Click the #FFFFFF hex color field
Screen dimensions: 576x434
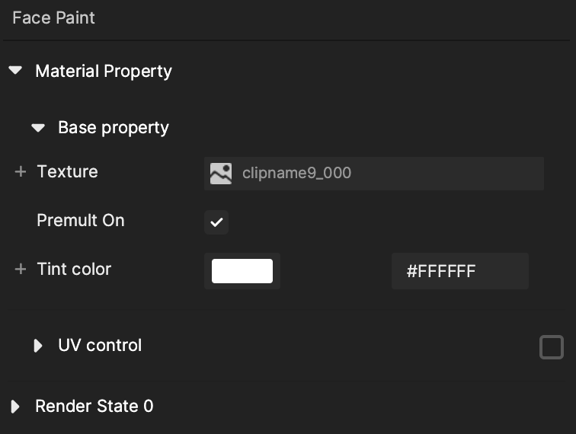(460, 271)
